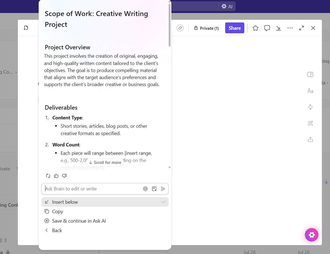Click the Scroll for more pill
Screen dimensions: 330x254
click(x=105, y=162)
